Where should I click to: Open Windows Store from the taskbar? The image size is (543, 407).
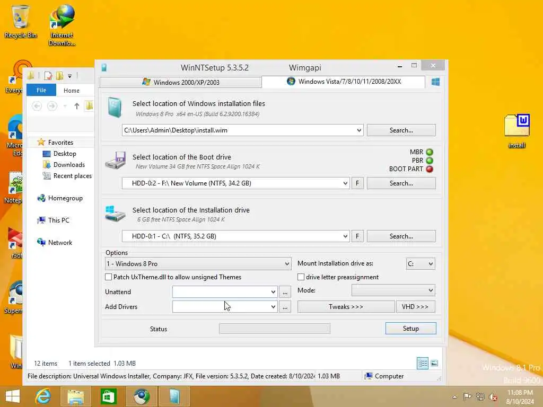108,396
